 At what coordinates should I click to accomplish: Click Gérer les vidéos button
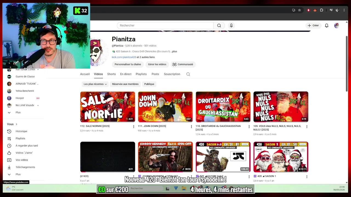pyautogui.click(x=157, y=64)
